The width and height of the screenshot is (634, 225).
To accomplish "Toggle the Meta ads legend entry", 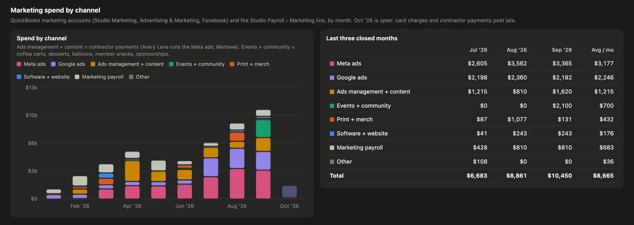I will (31, 64).
